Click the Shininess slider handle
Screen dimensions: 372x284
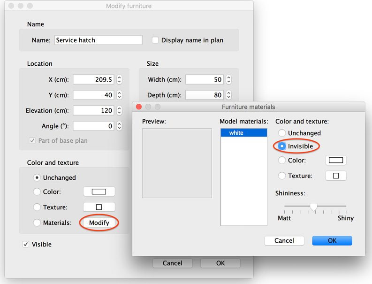click(x=314, y=207)
